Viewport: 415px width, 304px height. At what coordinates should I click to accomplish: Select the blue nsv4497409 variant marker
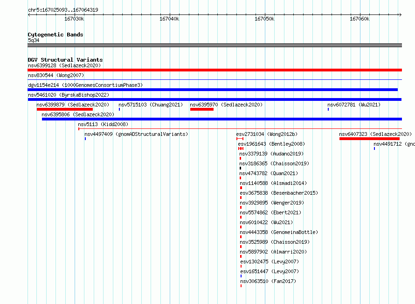tap(85, 139)
